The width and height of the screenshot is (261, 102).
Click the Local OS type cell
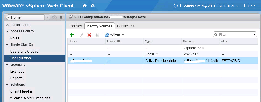[163, 54]
